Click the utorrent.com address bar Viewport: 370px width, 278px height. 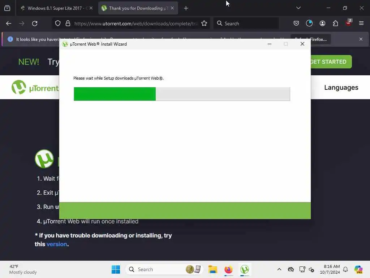pos(136,24)
